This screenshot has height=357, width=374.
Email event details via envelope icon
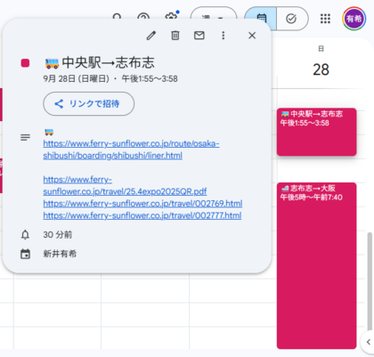point(199,36)
